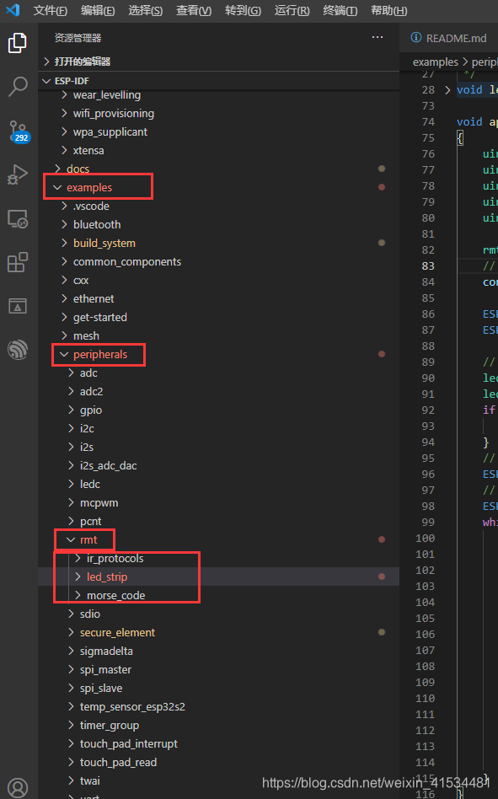Expand the 打开的编辑器 section
Screen dimensions: 498x799
(219, 62)
